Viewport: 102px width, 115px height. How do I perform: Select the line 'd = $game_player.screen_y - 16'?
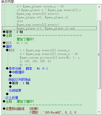pos(40,7)
